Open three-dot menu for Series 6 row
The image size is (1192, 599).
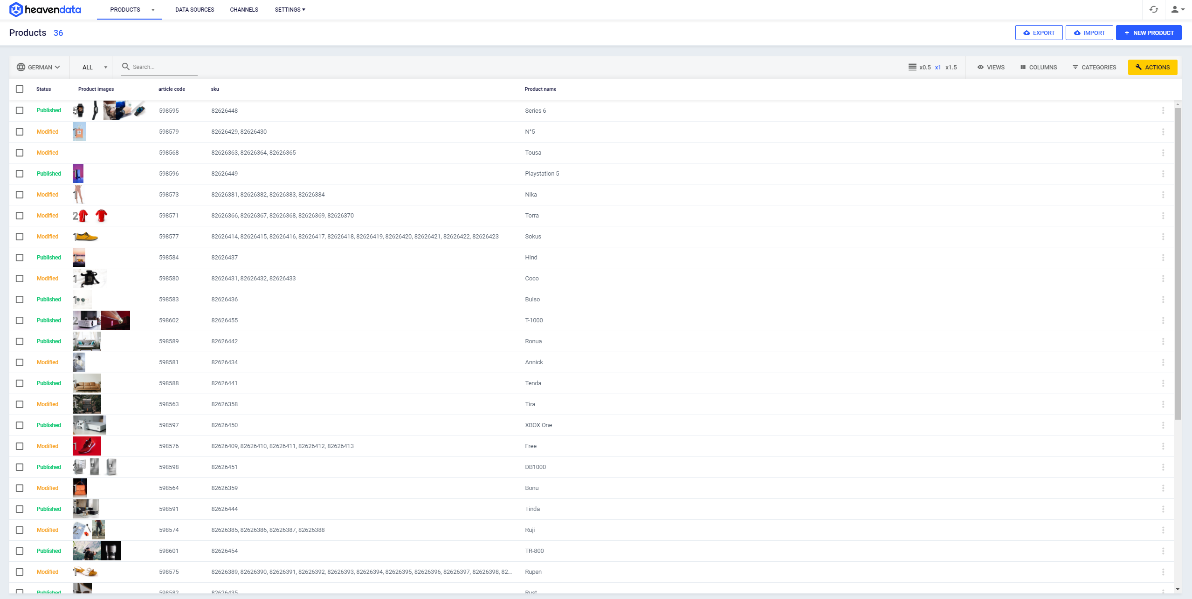tap(1163, 110)
